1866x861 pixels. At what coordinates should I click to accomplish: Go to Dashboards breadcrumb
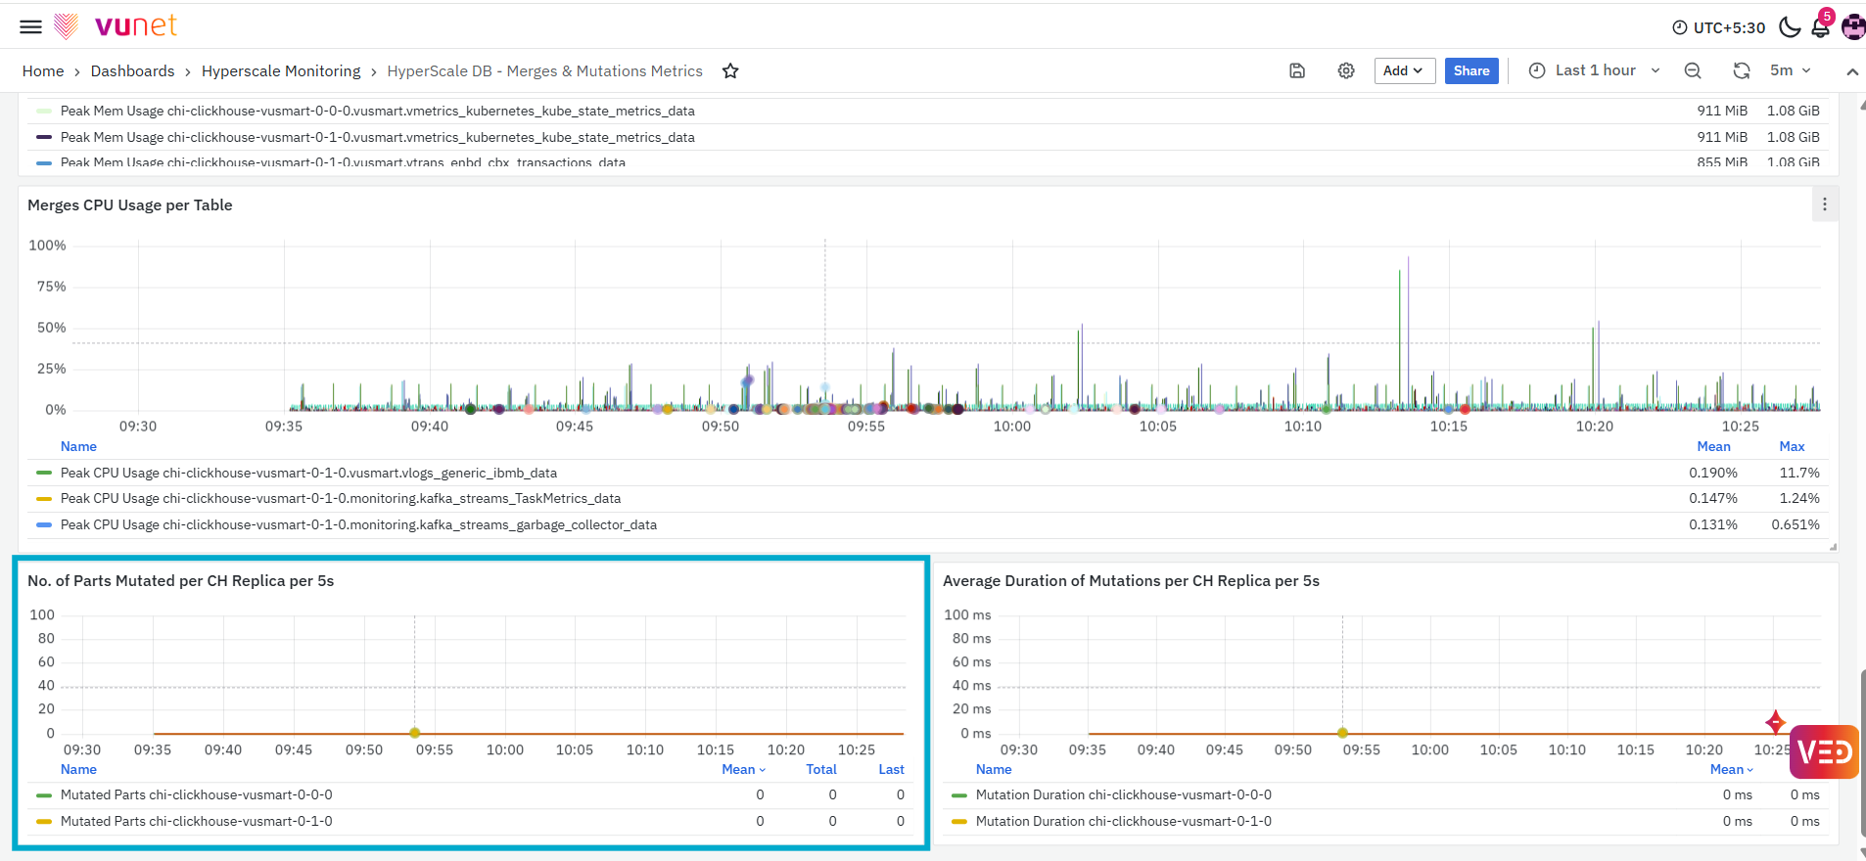pos(132,70)
